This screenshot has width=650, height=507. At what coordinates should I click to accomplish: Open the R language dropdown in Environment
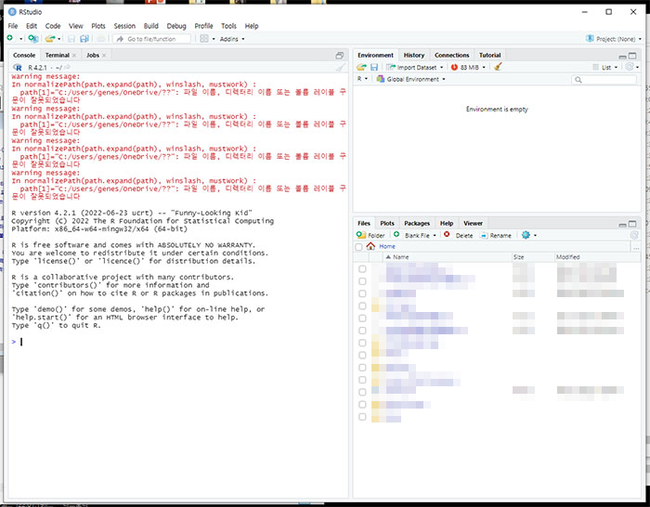[x=362, y=79]
